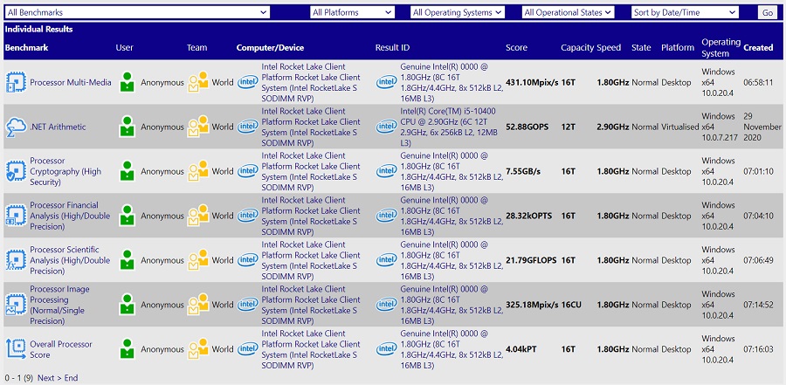Click the Processor Multi-Media benchmark icon

[16, 82]
